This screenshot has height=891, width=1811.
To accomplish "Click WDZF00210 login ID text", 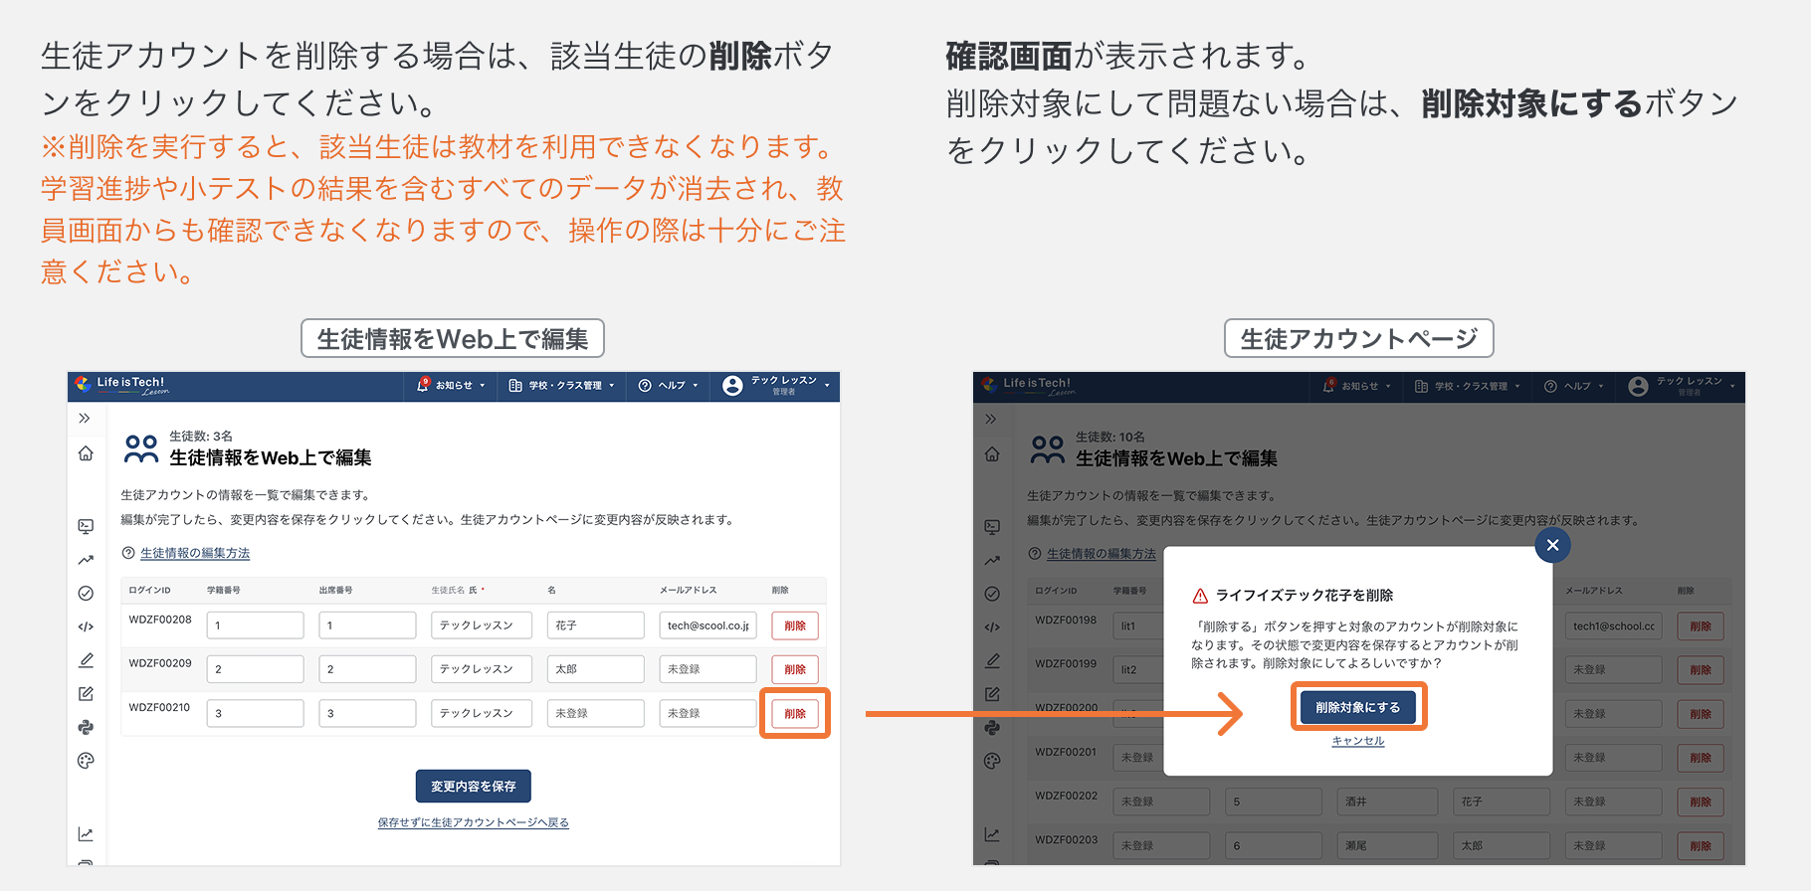I will [159, 707].
